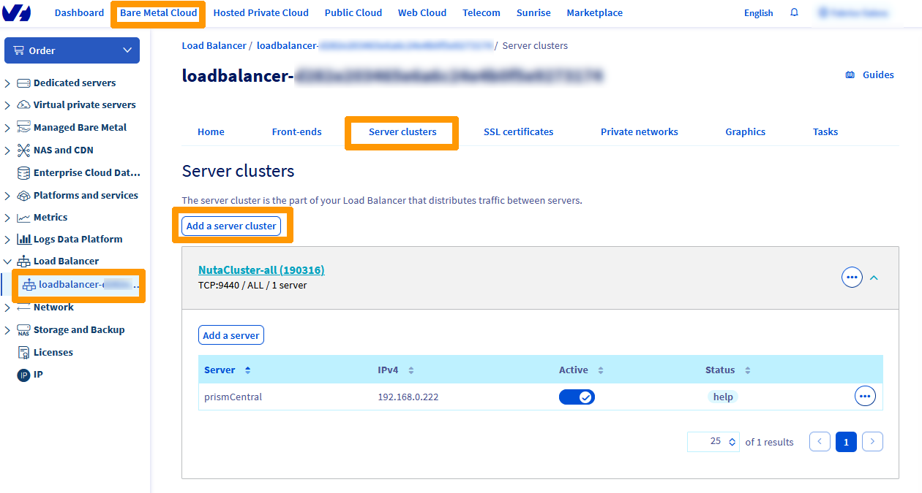Click Add a server cluster

click(231, 226)
